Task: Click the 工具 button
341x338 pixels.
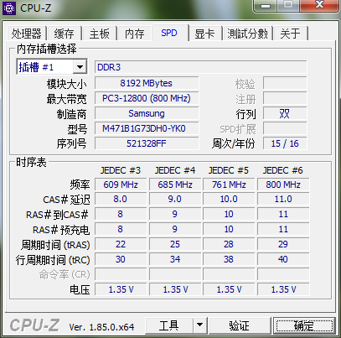Action: [x=168, y=325]
